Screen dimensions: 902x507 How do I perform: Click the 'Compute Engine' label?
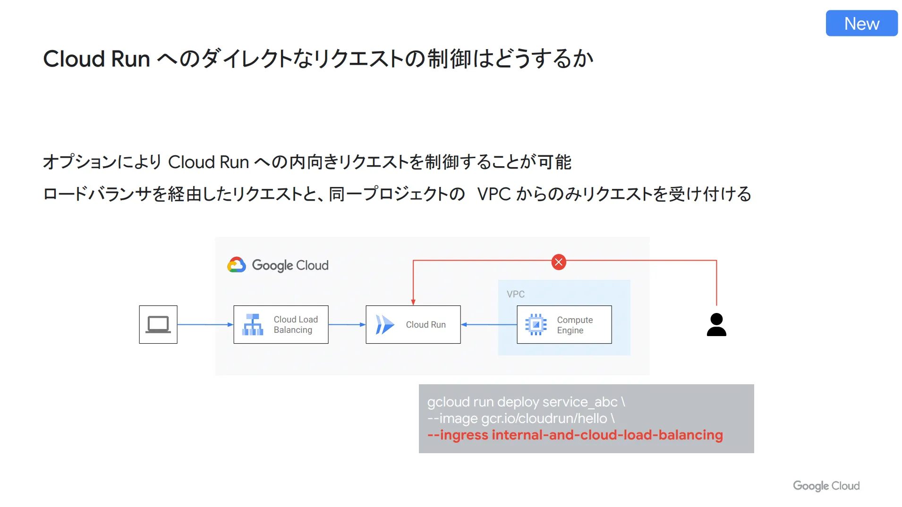575,325
